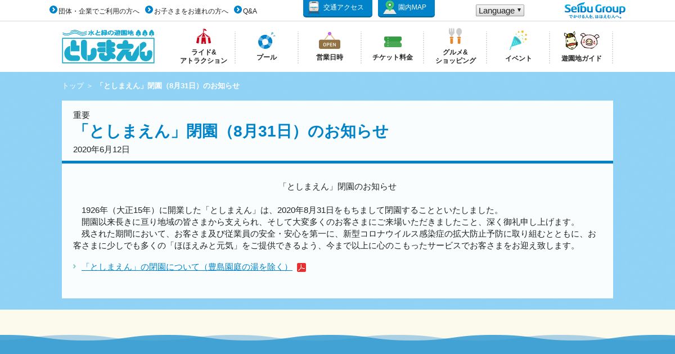Open 「としまえん」の閉園について PDF link
The height and width of the screenshot is (354, 675).
[187, 267]
